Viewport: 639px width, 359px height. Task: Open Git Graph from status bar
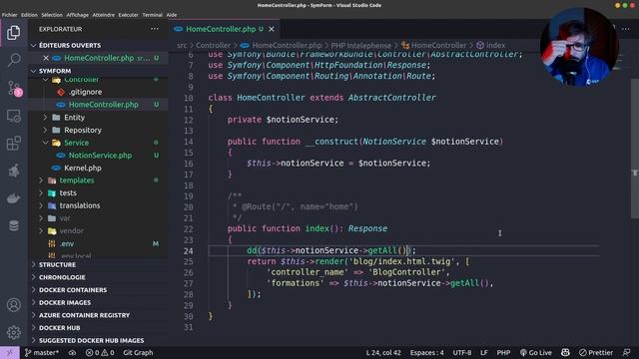tap(138, 352)
